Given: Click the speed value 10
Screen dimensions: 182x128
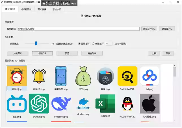Looking at the screenshot, I should (x=53, y=44).
